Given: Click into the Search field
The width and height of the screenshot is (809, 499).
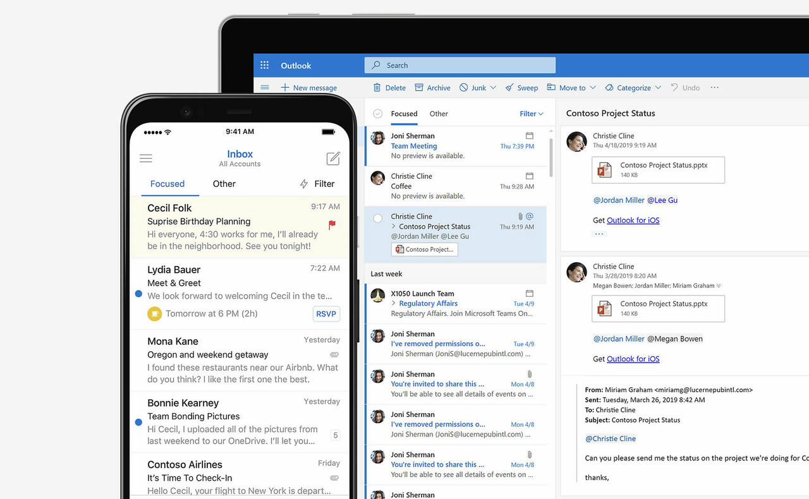Looking at the screenshot, I should pos(460,65).
